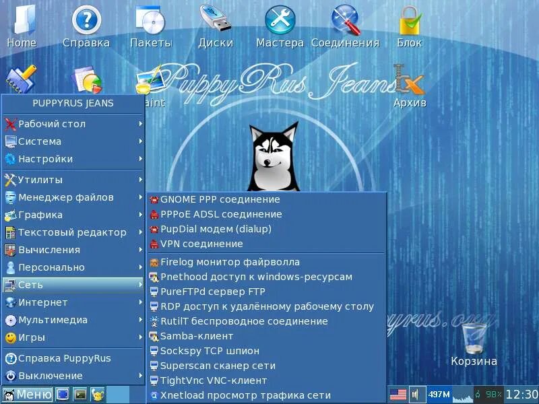This screenshot has width=539, height=404.
Task: Click the show-desktop icon in taskbar
Action: [63, 395]
